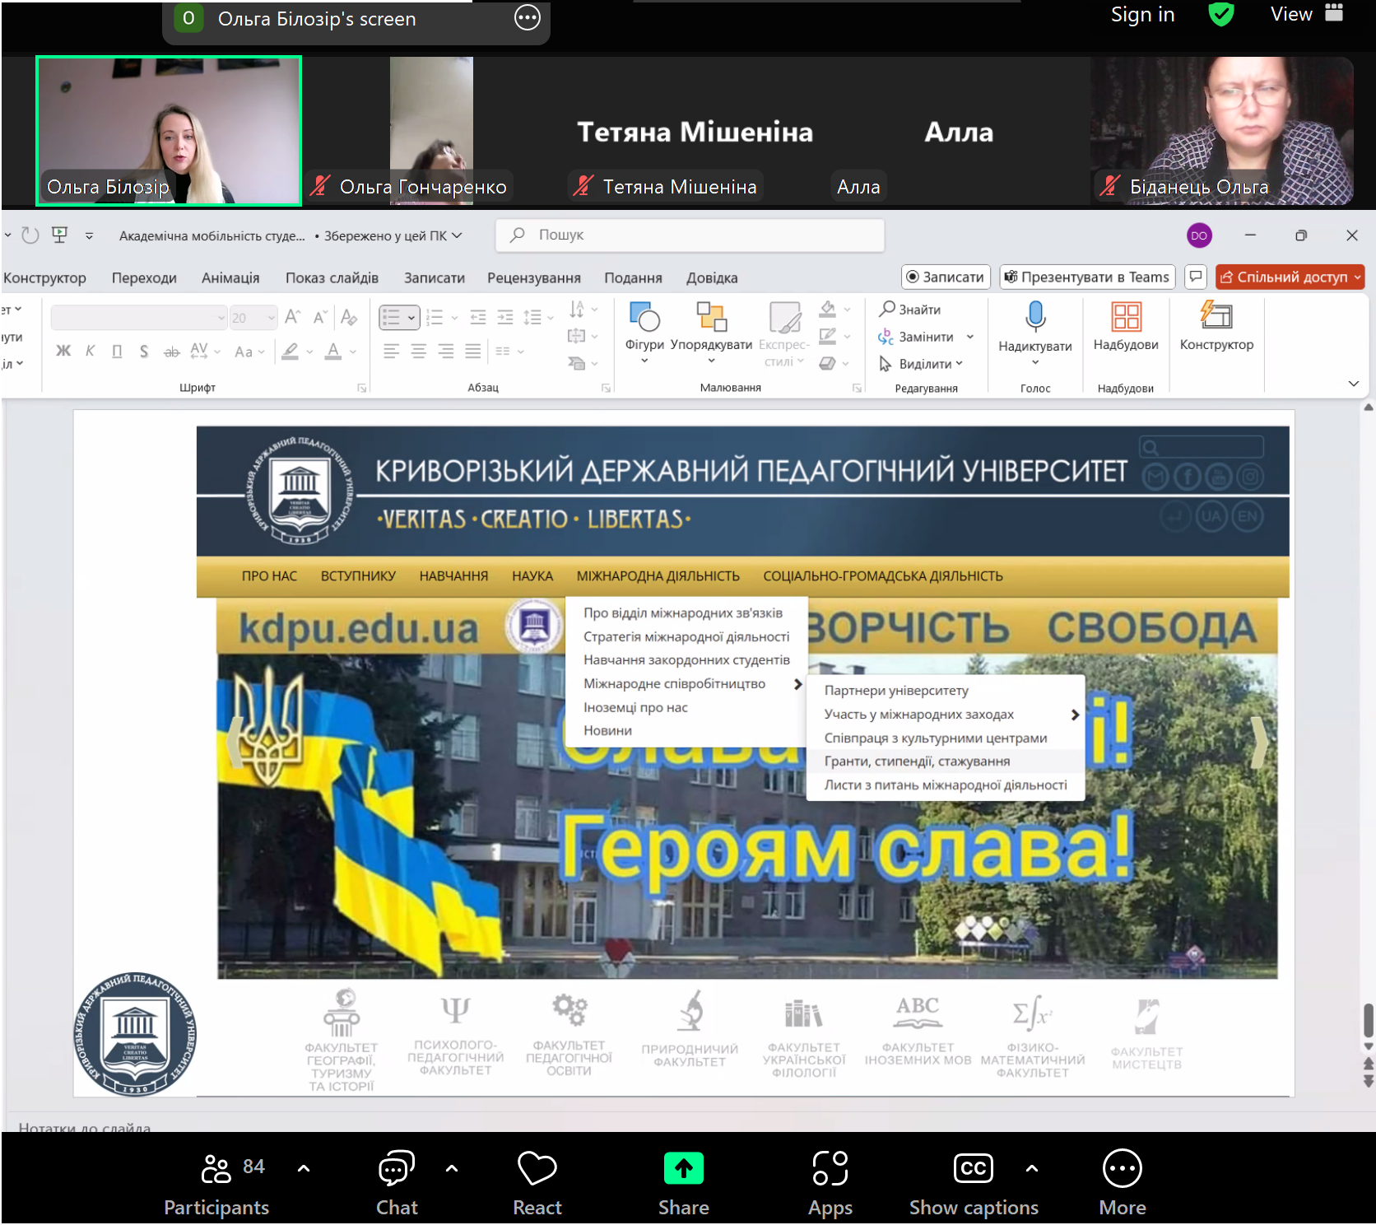Click the orange Share access button
This screenshot has height=1225, width=1376.
[x=1289, y=277]
